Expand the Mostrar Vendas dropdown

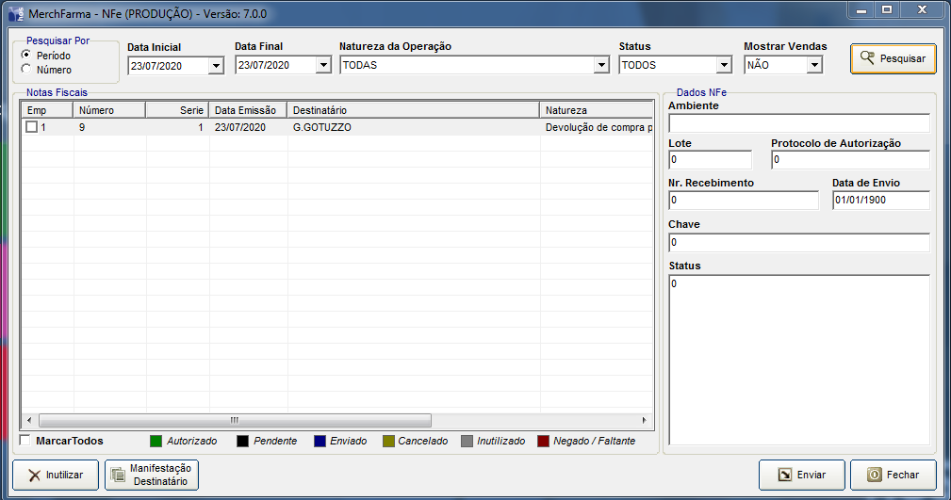tap(814, 66)
